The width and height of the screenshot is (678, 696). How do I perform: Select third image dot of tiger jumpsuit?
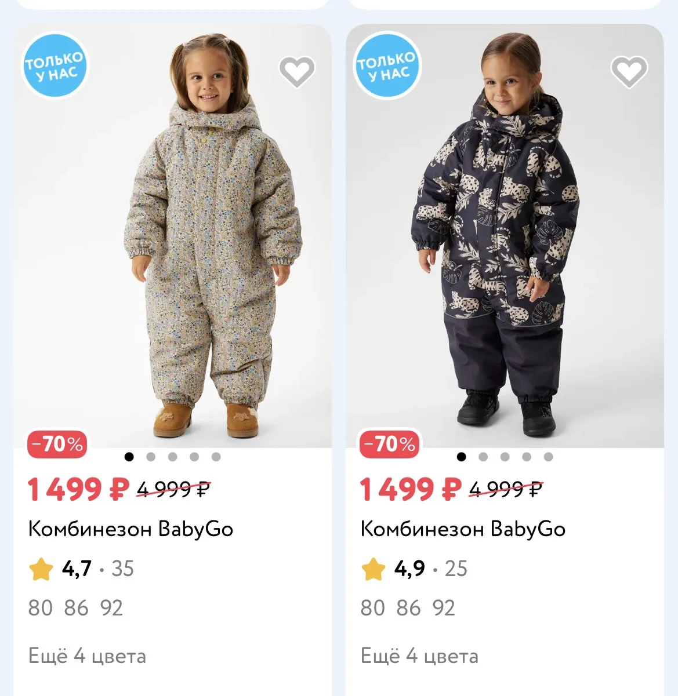point(505,457)
